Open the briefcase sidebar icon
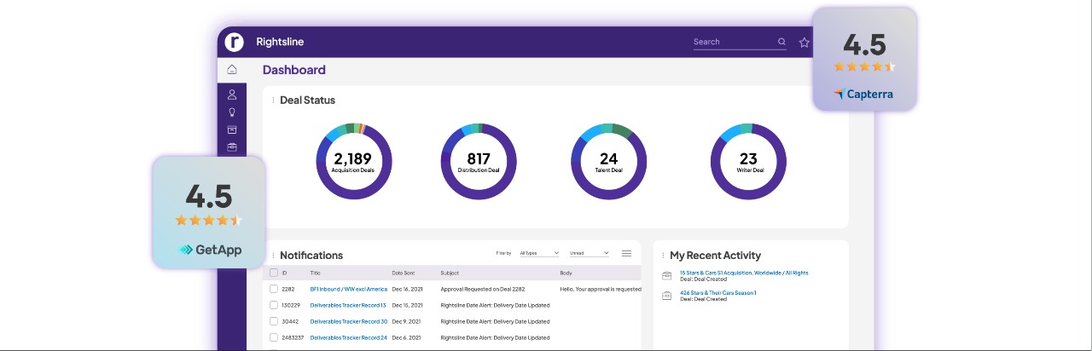The height and width of the screenshot is (351, 1092). [x=232, y=147]
